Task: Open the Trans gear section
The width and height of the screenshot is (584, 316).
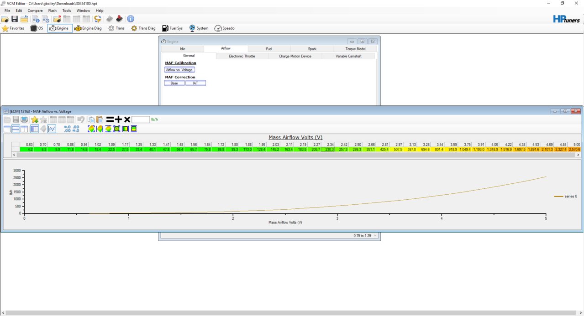Action: pos(116,28)
